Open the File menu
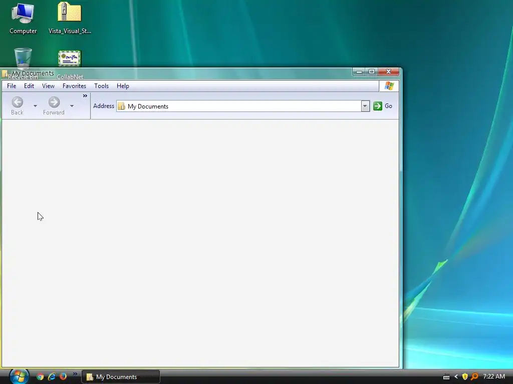 tap(12, 86)
